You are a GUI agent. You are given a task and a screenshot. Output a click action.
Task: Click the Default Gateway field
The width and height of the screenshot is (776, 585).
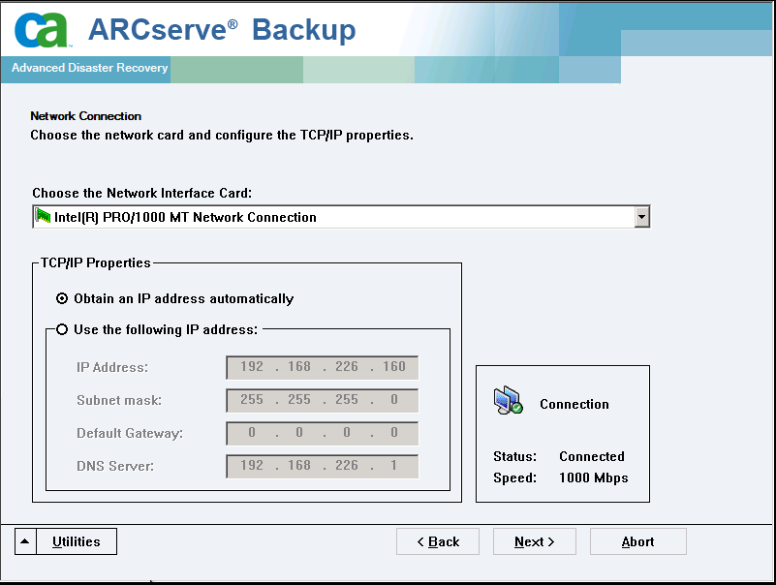pyautogui.click(x=323, y=433)
